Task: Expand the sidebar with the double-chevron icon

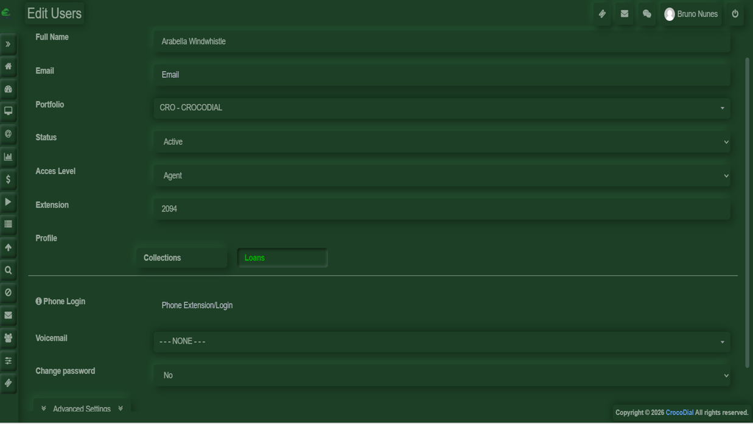Action: (x=9, y=44)
